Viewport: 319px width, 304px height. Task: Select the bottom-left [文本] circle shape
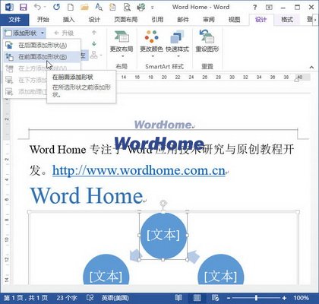click(106, 270)
